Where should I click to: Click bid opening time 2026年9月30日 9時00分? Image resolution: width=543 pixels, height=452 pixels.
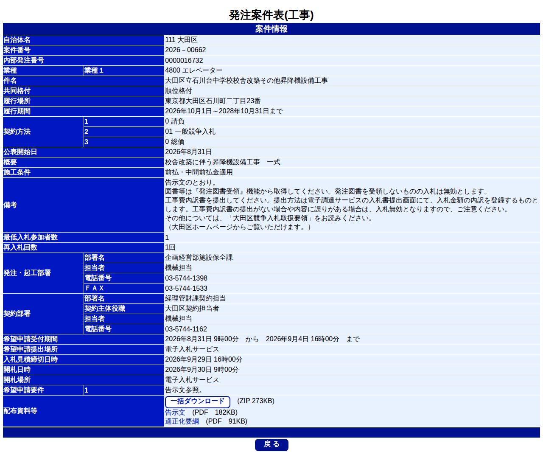(202, 370)
